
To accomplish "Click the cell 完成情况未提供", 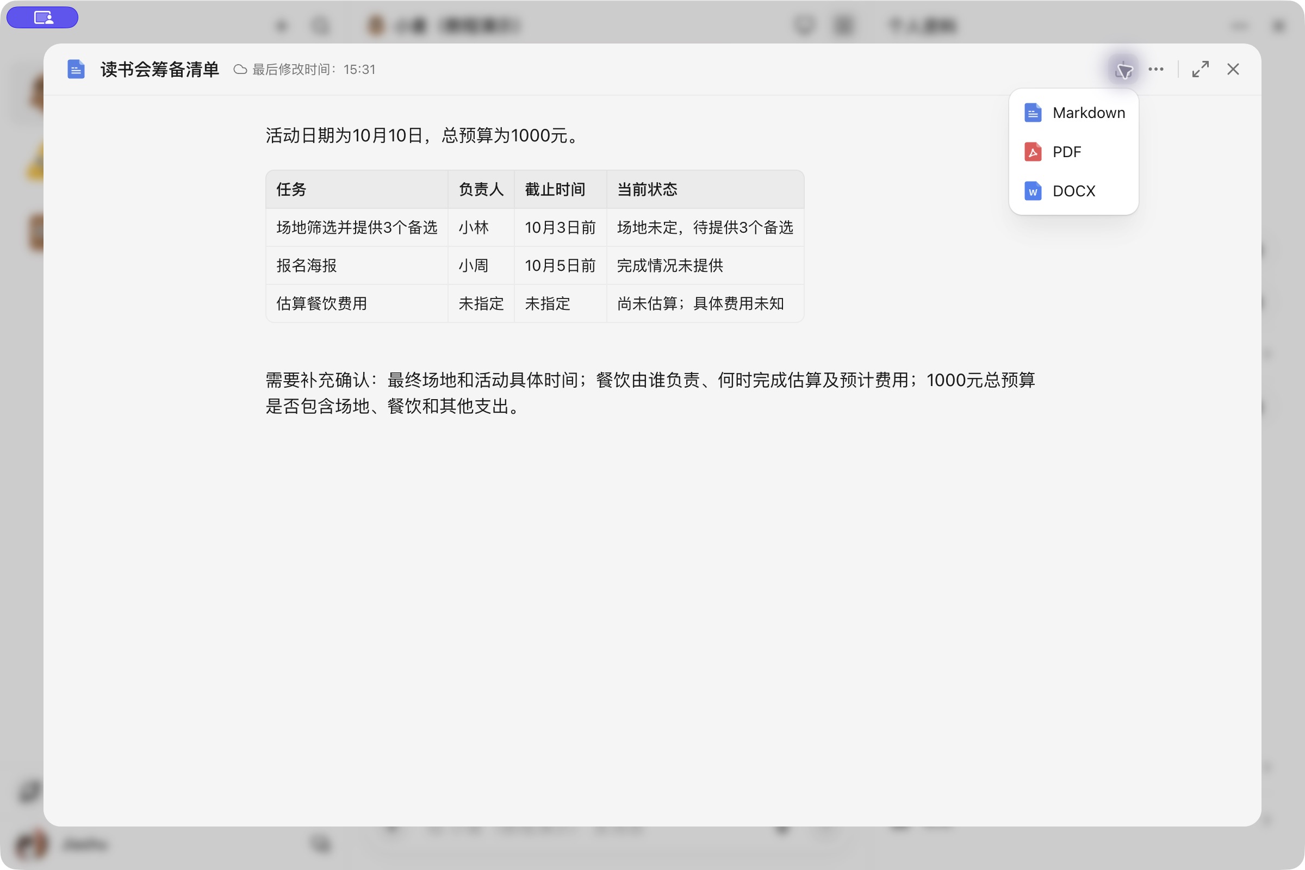I will [705, 266].
